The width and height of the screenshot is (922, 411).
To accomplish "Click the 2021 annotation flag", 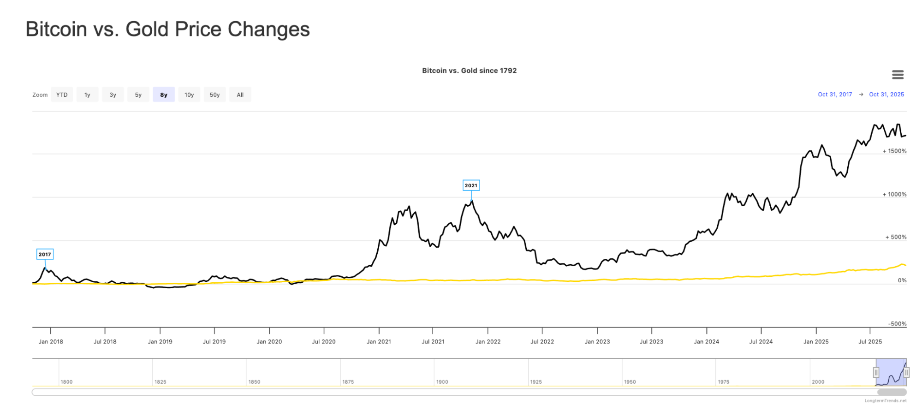I will tap(470, 185).
